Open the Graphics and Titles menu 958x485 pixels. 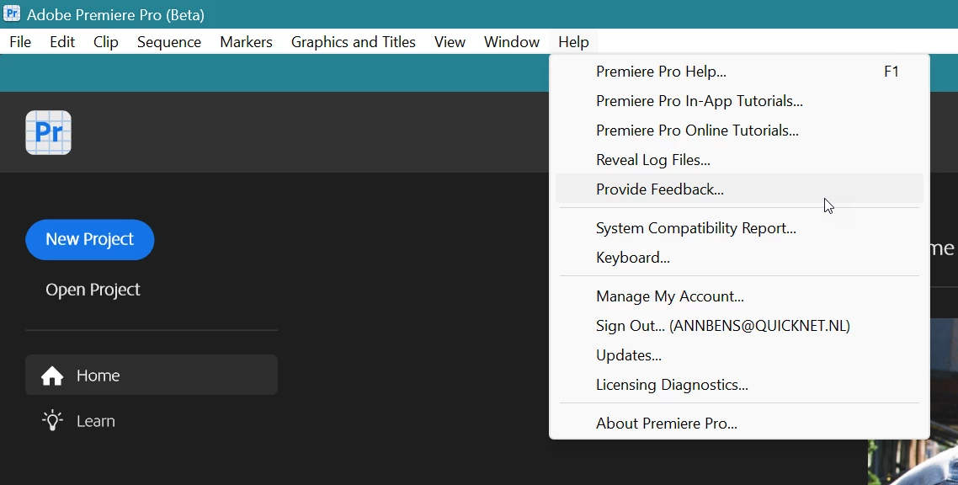353,42
